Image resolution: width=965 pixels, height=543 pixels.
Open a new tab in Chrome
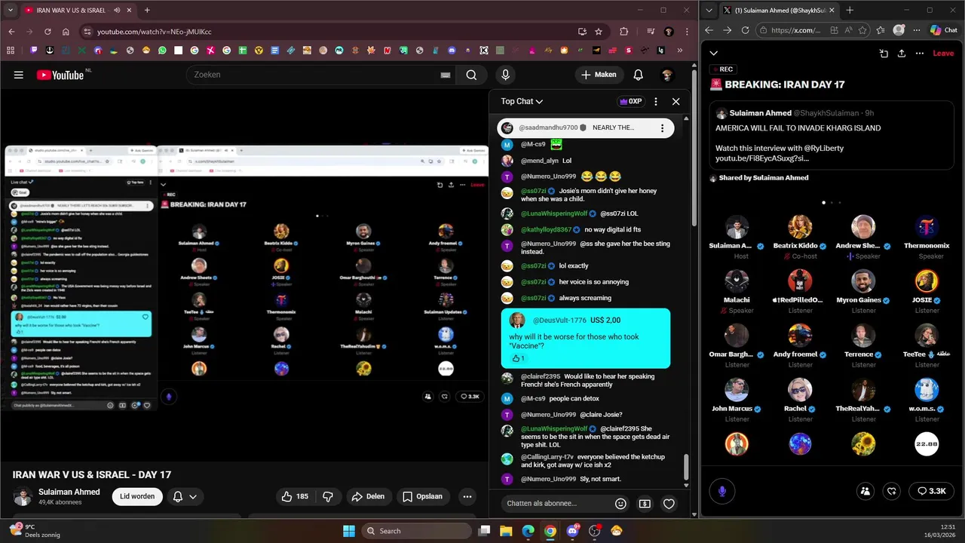(x=147, y=11)
